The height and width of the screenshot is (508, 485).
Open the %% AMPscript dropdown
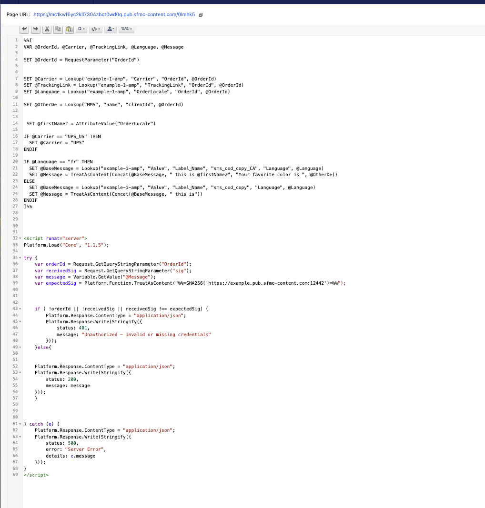pos(126,29)
